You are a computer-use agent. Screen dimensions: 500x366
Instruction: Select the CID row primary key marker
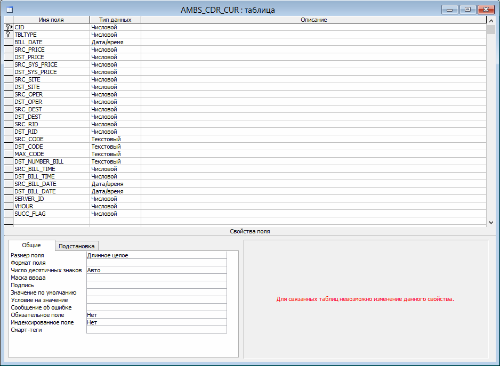[9, 27]
